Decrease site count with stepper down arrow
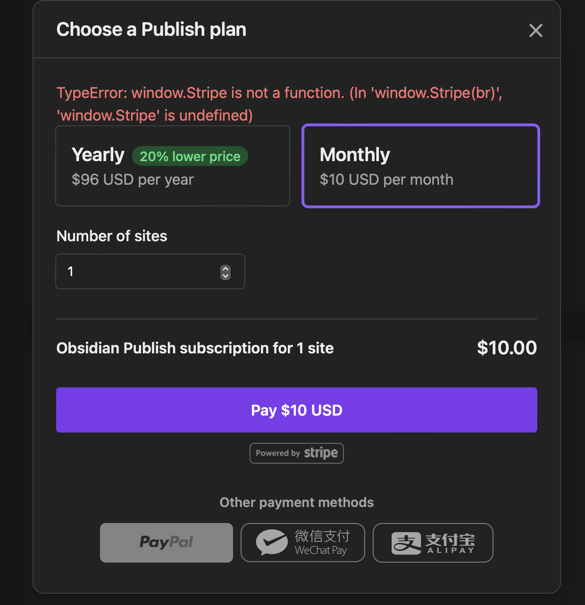This screenshot has height=605, width=585. point(226,276)
